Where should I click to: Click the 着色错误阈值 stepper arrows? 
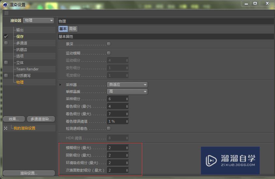click(127, 121)
